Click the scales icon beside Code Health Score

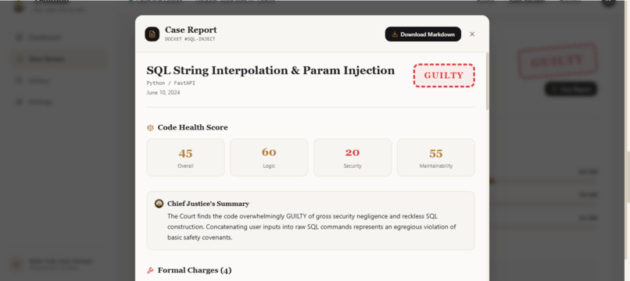pos(150,128)
